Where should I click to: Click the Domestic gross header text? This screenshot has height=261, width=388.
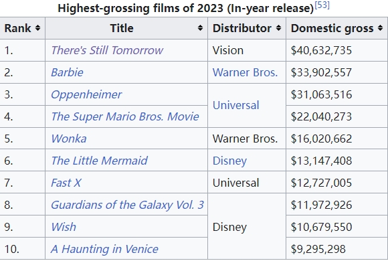click(332, 28)
